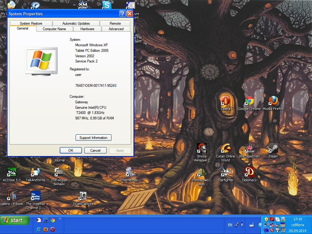Open the Start menu

(15, 220)
